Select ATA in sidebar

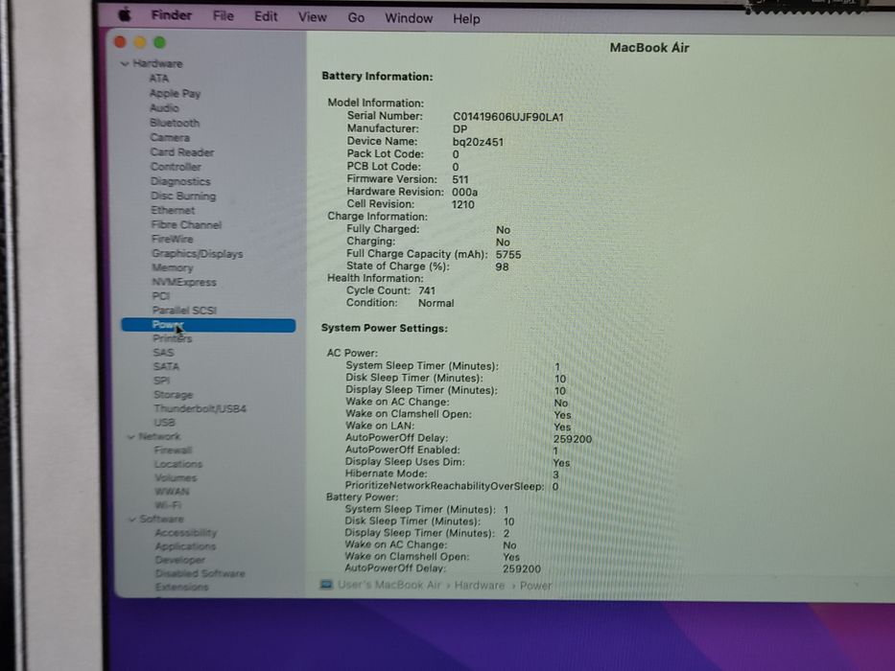coord(159,79)
